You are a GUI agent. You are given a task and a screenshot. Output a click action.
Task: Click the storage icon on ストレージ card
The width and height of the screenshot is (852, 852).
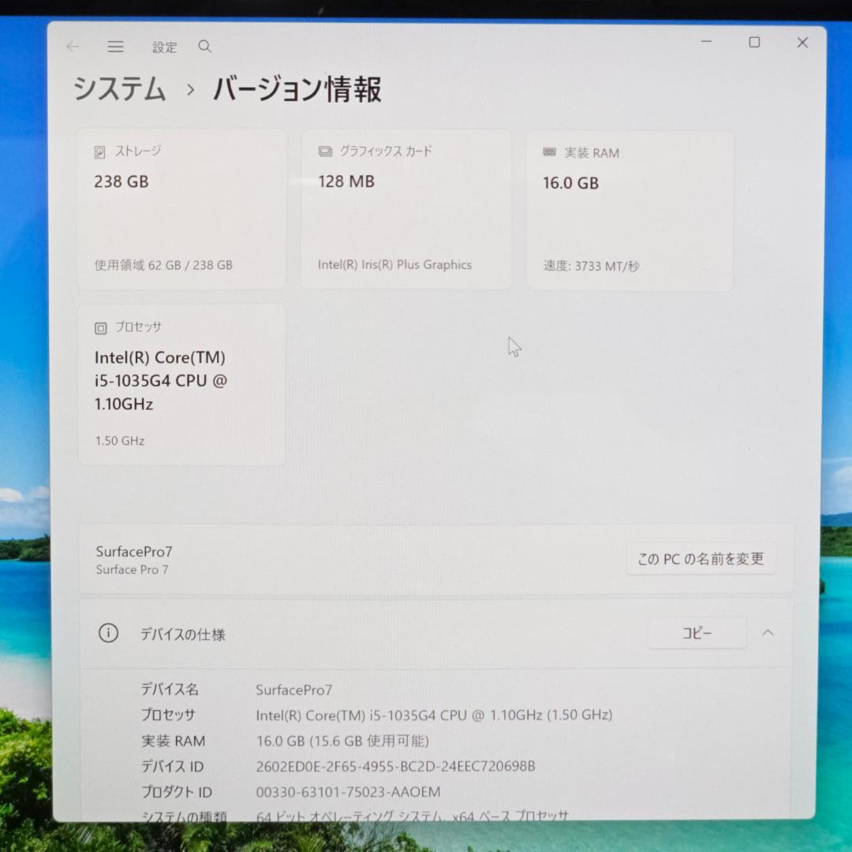[99, 151]
